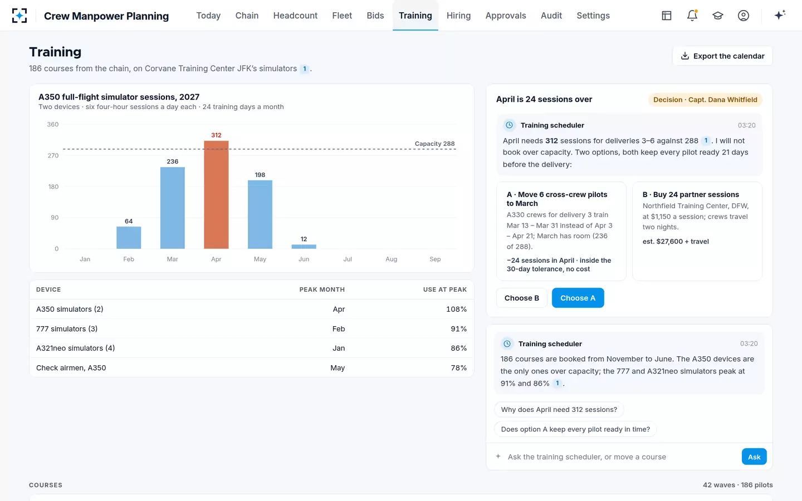Screen dimensions: 802x501
Task: Open the sparkle assistant icon
Action: point(780,15)
